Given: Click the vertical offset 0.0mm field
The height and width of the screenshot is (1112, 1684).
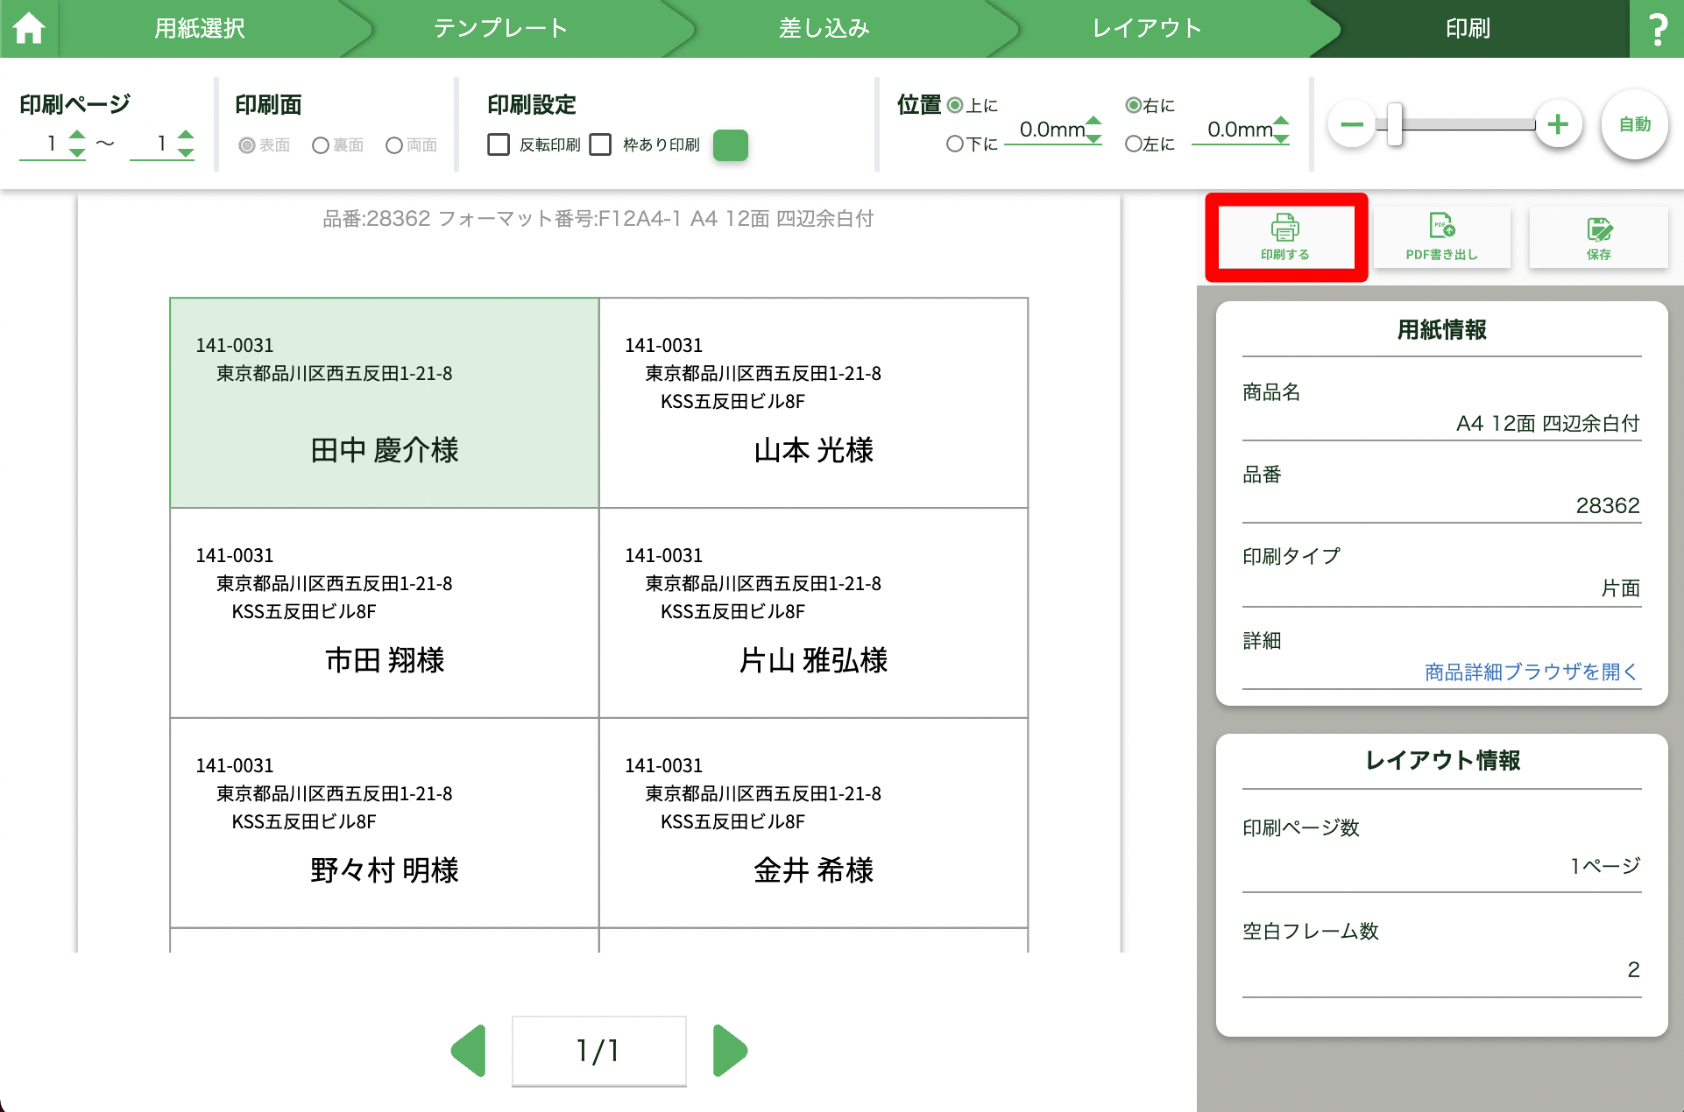Looking at the screenshot, I should (1052, 130).
